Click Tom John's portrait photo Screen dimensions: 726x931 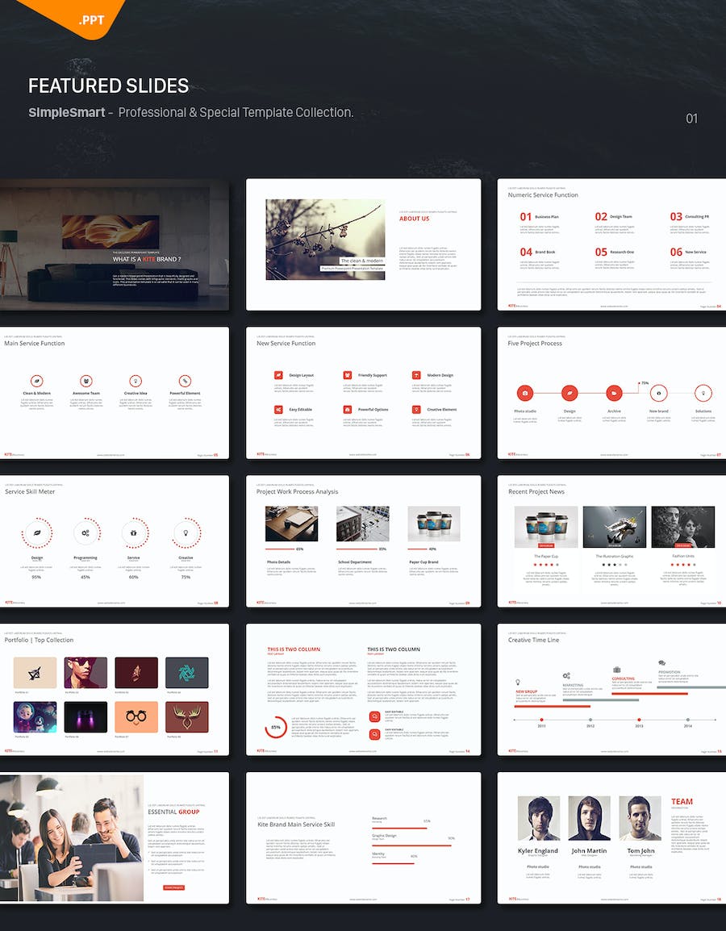coord(640,818)
